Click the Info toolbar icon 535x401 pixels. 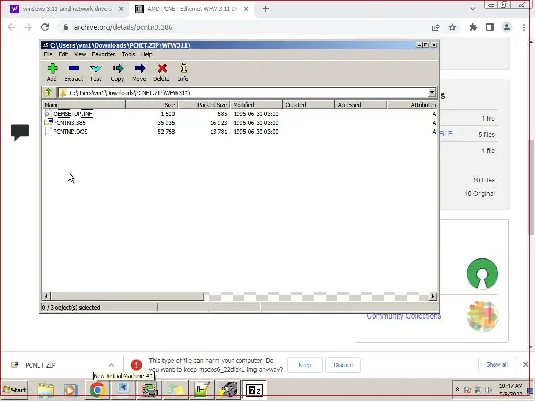coord(183,68)
